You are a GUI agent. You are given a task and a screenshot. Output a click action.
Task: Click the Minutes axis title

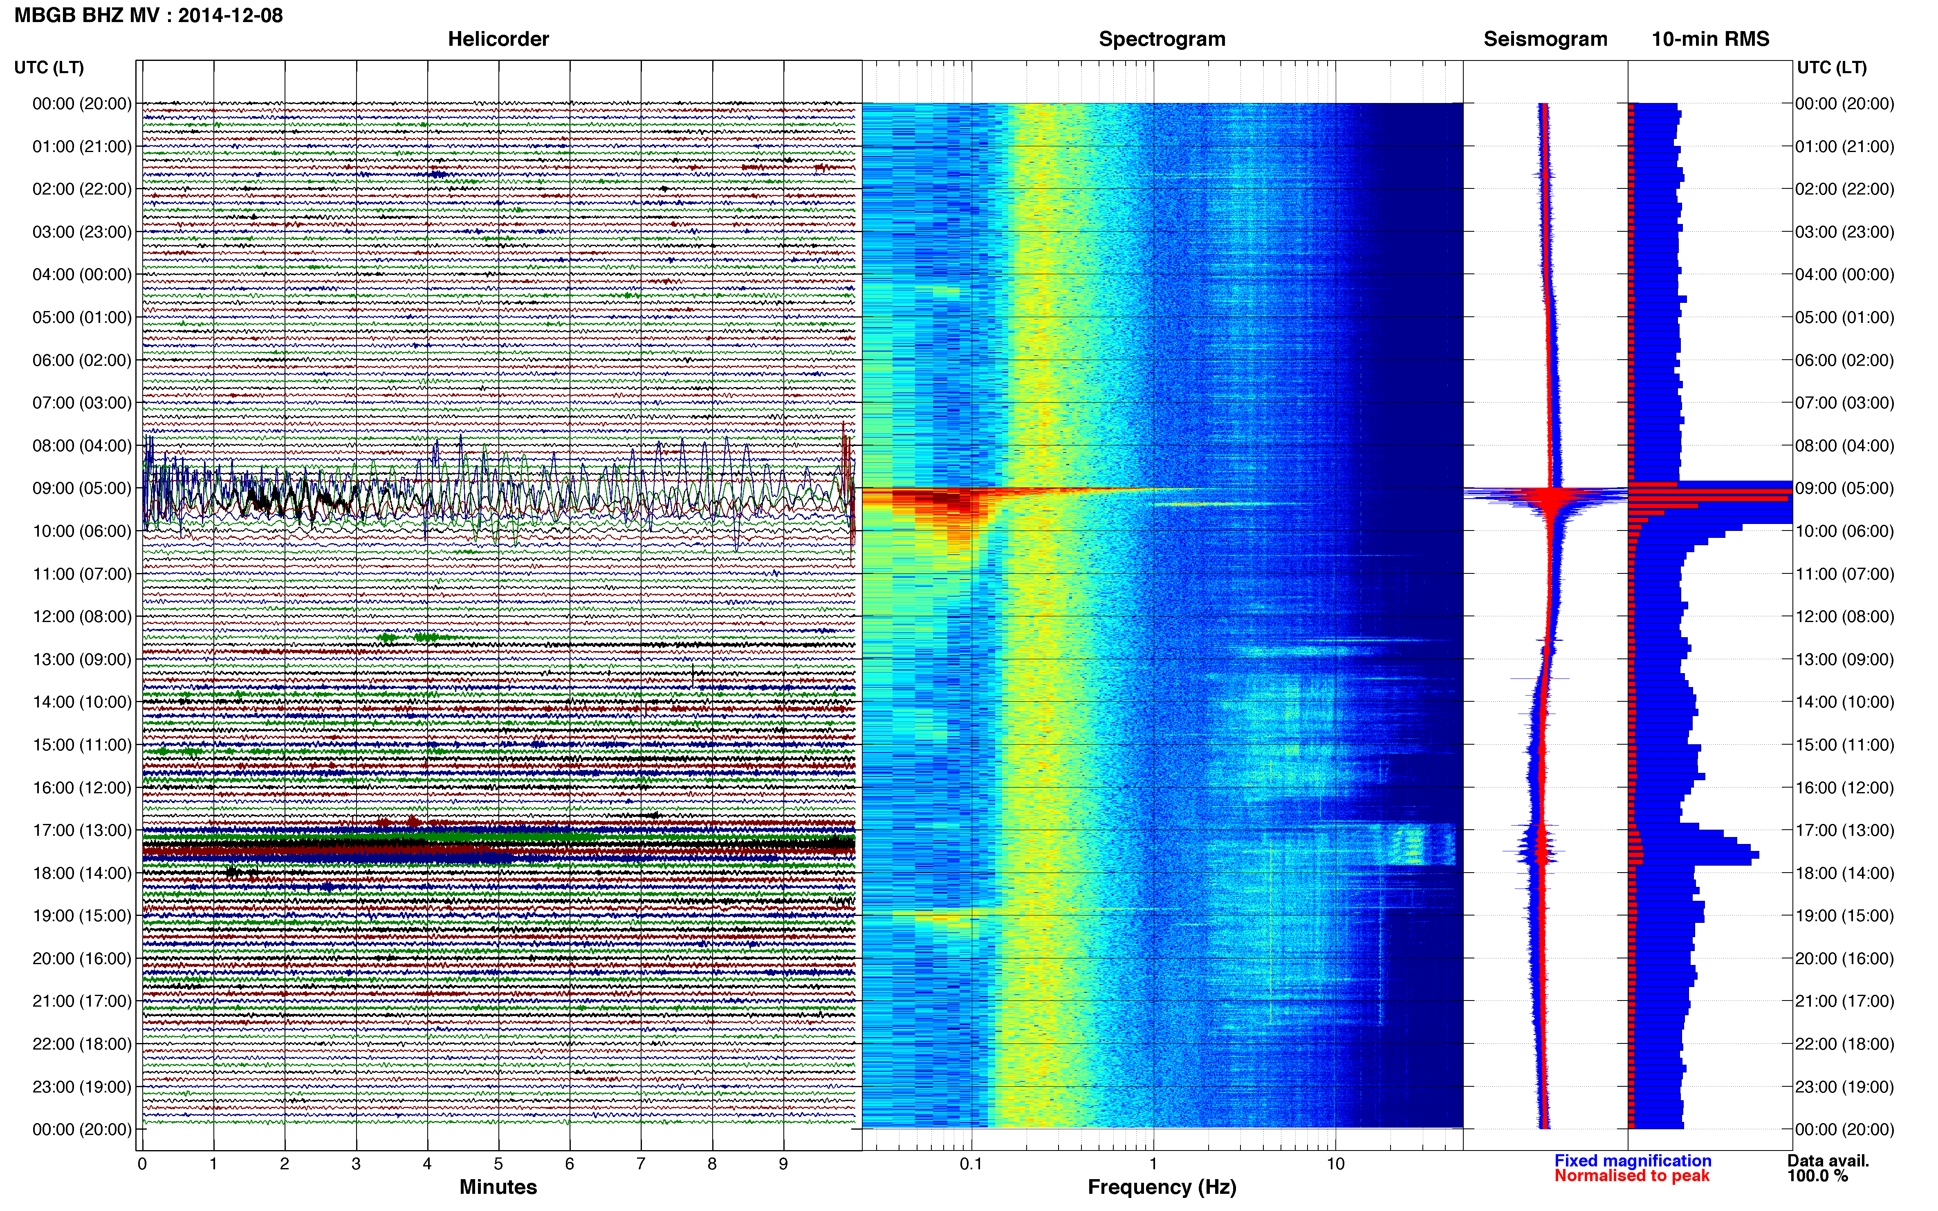pyautogui.click(x=498, y=1186)
